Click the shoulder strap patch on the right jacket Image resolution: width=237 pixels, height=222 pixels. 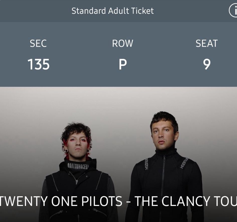point(185,163)
